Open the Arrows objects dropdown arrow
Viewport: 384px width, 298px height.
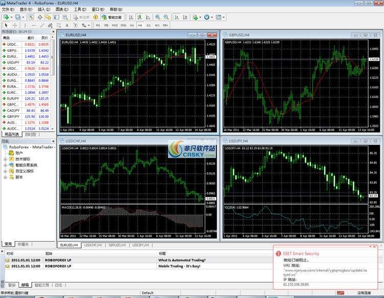tap(89, 26)
